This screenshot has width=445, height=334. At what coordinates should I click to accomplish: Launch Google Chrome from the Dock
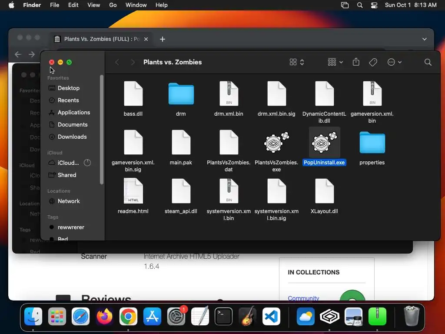pos(128,317)
